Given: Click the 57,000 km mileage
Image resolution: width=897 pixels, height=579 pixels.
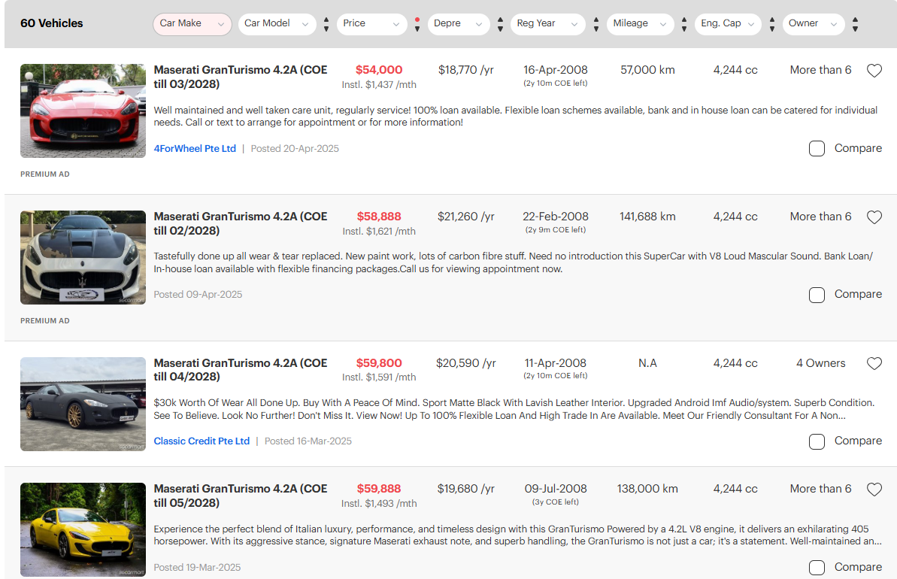Looking at the screenshot, I should [x=647, y=70].
